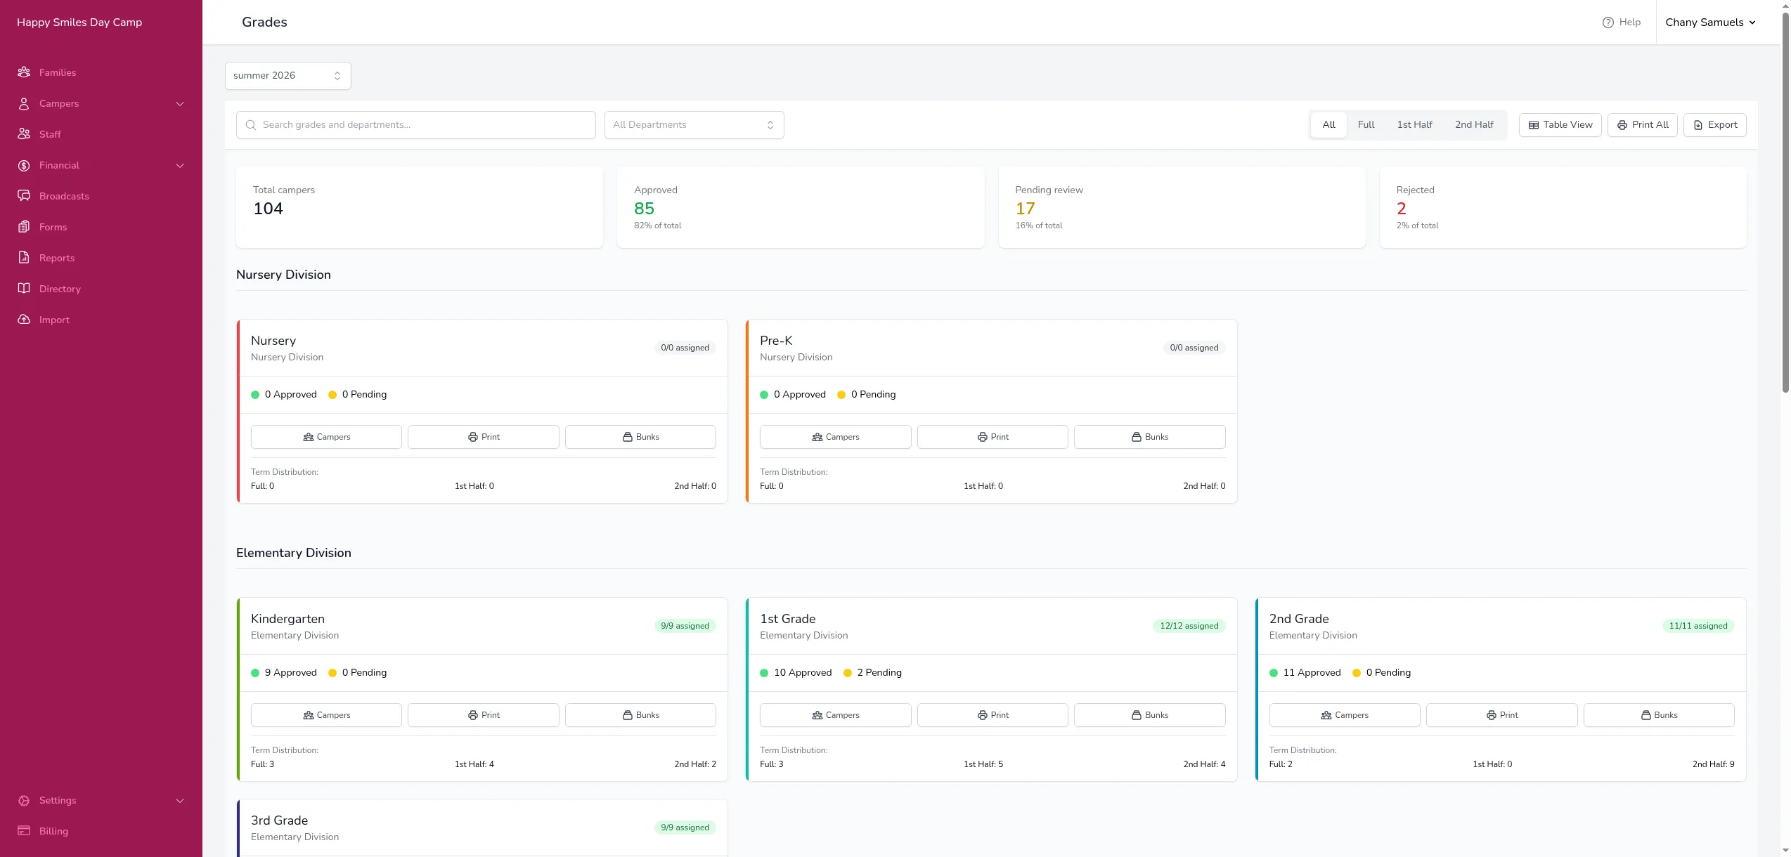Switch term filter to Full
This screenshot has width=1791, height=857.
pos(1366,125)
